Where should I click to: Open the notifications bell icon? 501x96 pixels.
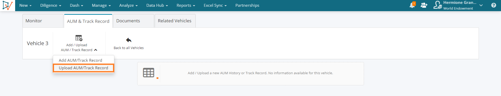[412, 5]
